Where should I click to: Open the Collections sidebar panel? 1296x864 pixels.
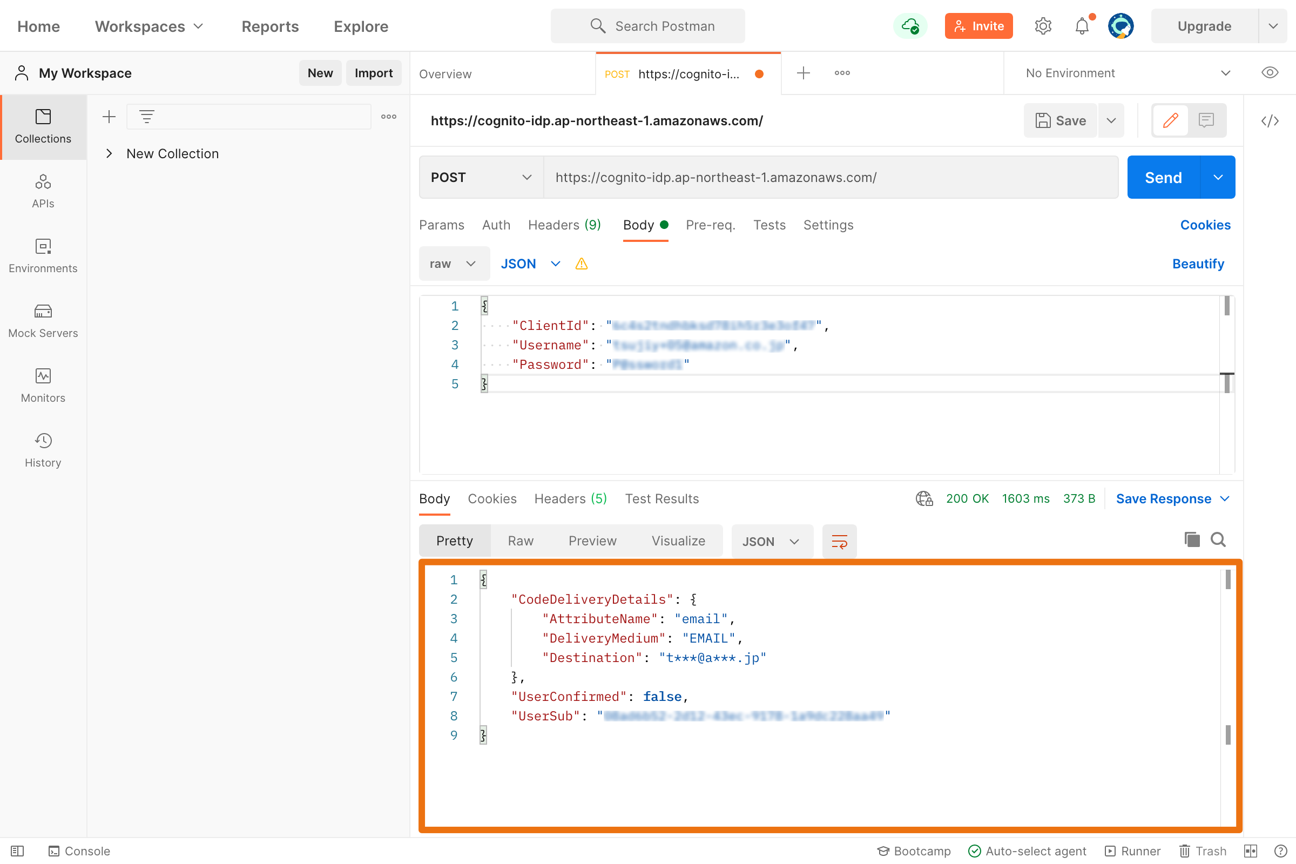click(43, 127)
